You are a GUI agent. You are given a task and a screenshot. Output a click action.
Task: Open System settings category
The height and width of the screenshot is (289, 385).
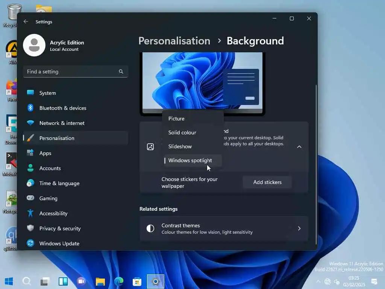pyautogui.click(x=76, y=93)
